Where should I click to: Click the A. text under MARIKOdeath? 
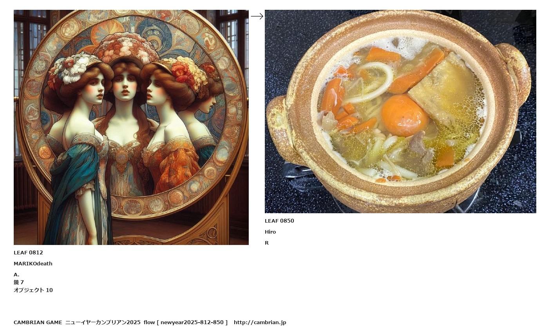coord(16,274)
